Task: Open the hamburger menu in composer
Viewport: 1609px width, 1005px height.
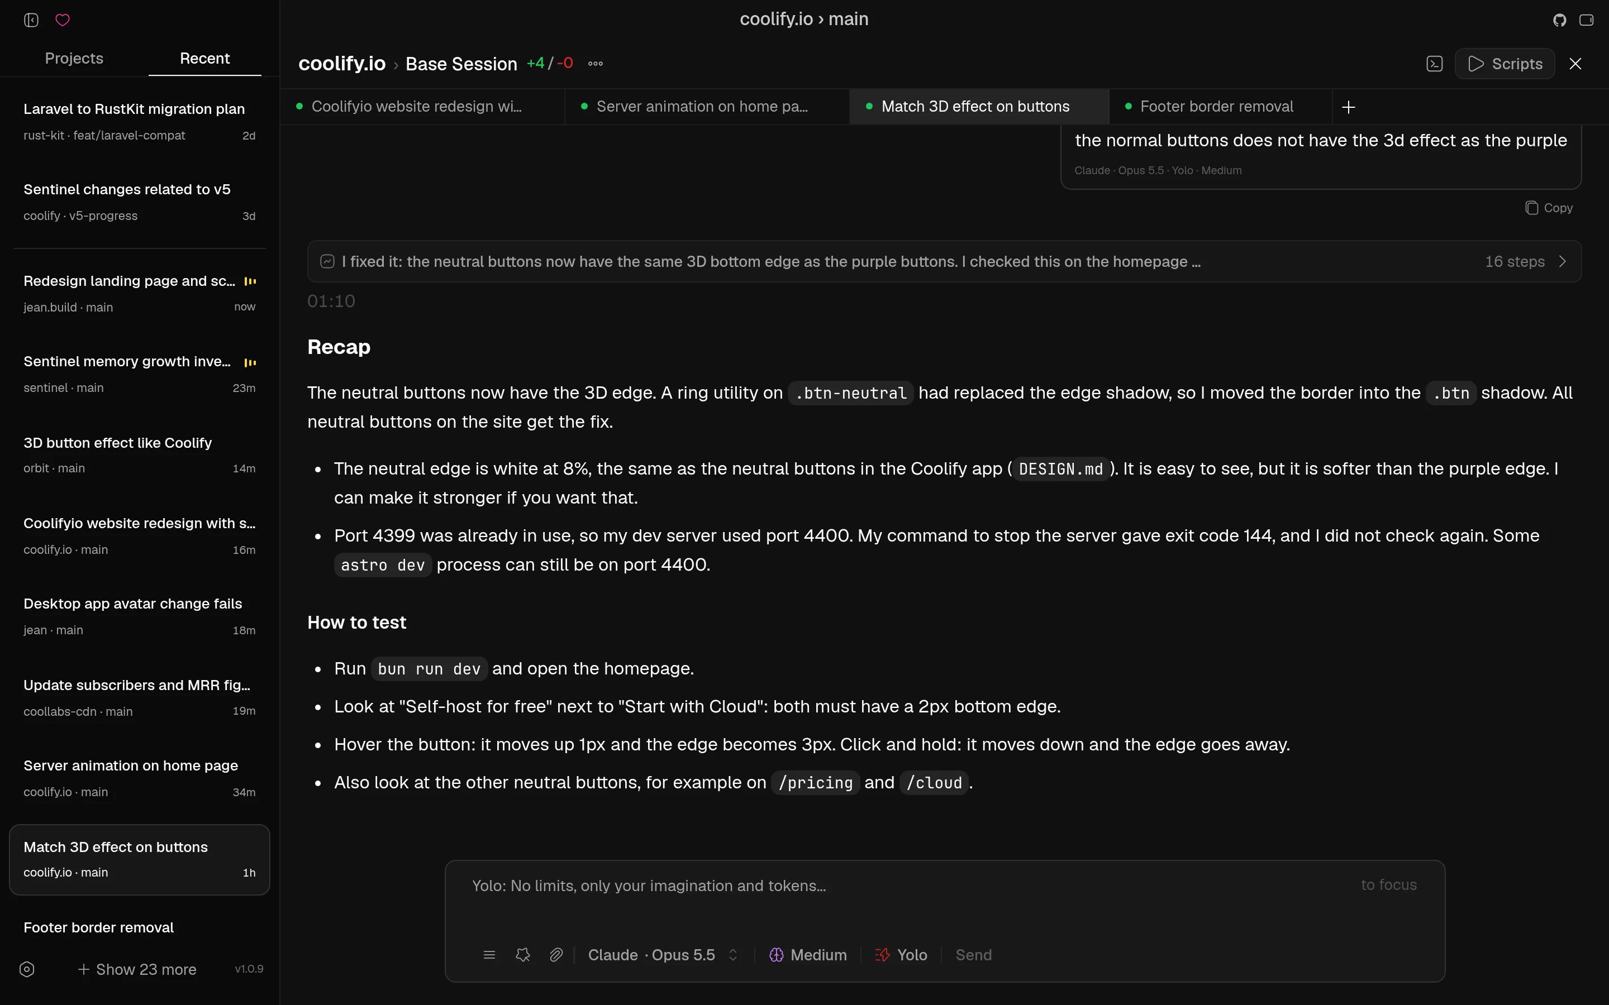Action: (x=489, y=955)
